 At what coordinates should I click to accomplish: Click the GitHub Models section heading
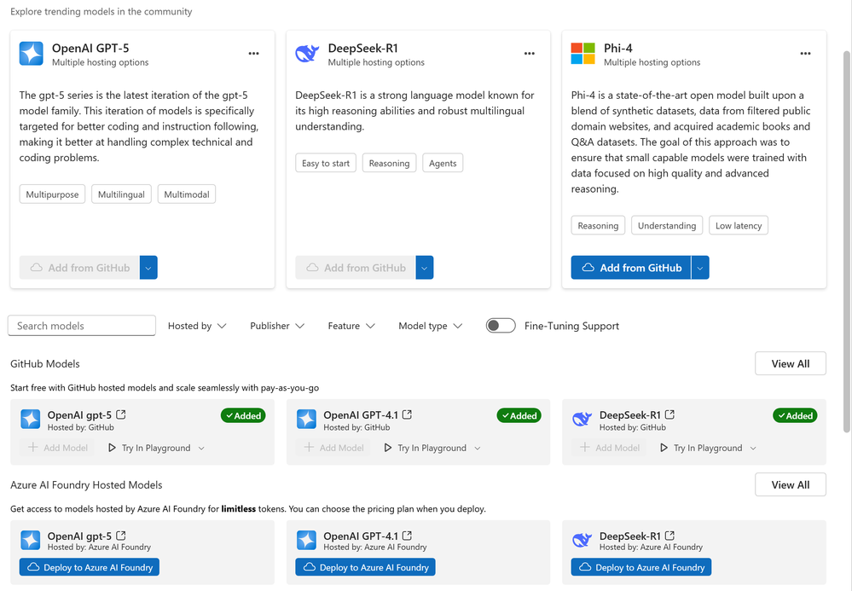45,363
